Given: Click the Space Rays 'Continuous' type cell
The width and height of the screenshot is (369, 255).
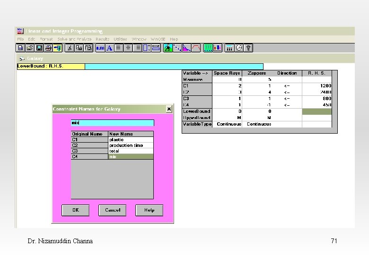Looking at the screenshot, I should click(x=227, y=124).
